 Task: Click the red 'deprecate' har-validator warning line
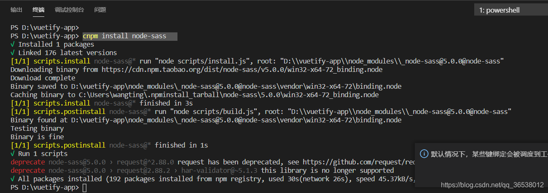[202, 170]
